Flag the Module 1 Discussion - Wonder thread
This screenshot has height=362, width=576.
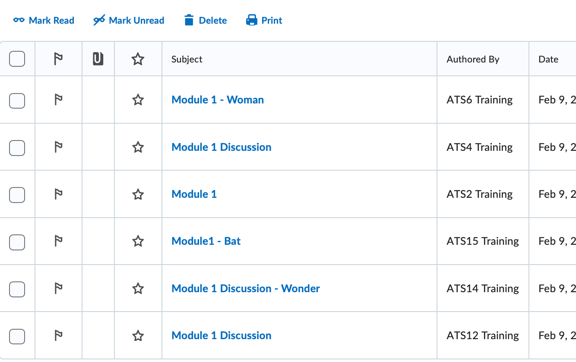point(58,288)
